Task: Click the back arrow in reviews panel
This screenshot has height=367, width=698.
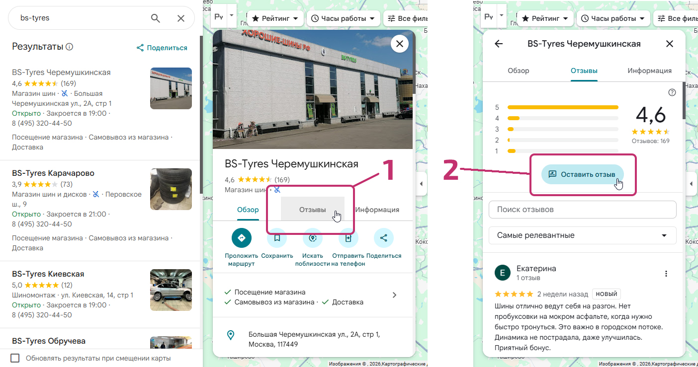Action: pos(499,44)
